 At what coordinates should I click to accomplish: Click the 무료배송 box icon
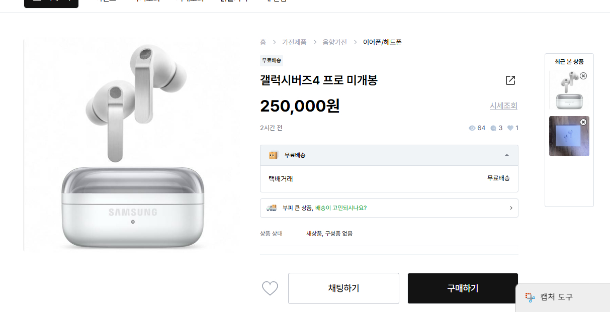click(273, 155)
